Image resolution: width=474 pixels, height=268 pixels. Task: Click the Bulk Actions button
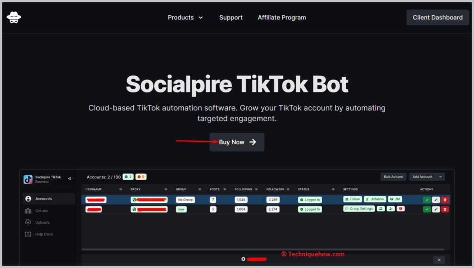393,177
